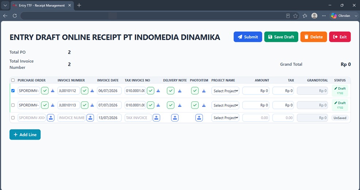360x190 pixels.
Task: Click Amount 0.00 field in UnSaved row
Action: point(256,118)
